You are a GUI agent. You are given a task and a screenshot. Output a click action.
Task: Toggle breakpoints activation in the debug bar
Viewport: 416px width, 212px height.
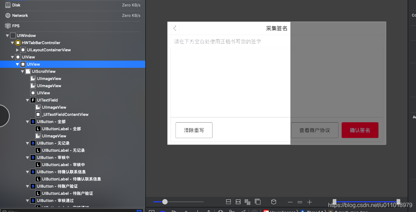pos(162,211)
